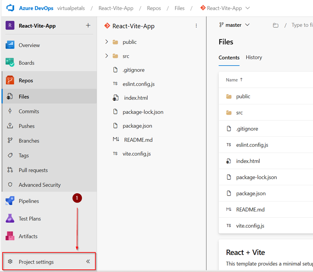Select Files breadcrumb item
Viewport: 313px width, 272px height.
(x=179, y=8)
